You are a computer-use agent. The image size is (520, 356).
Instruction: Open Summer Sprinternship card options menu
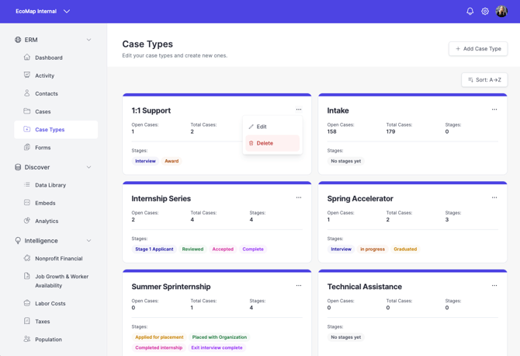tap(299, 285)
